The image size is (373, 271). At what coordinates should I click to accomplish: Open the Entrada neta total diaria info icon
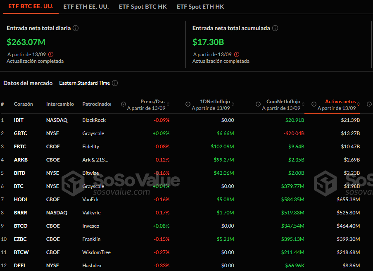[x=75, y=28]
